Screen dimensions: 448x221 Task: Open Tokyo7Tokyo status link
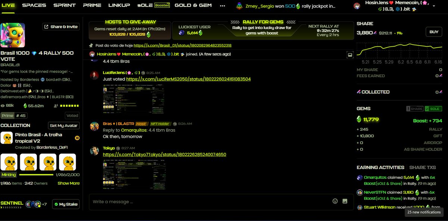pyautogui.click(x=164, y=155)
